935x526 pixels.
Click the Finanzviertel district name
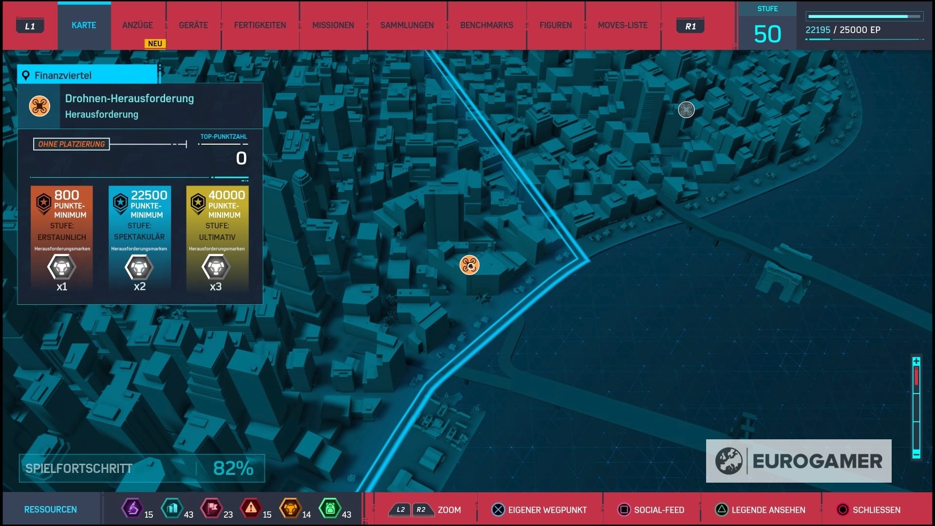click(x=63, y=75)
